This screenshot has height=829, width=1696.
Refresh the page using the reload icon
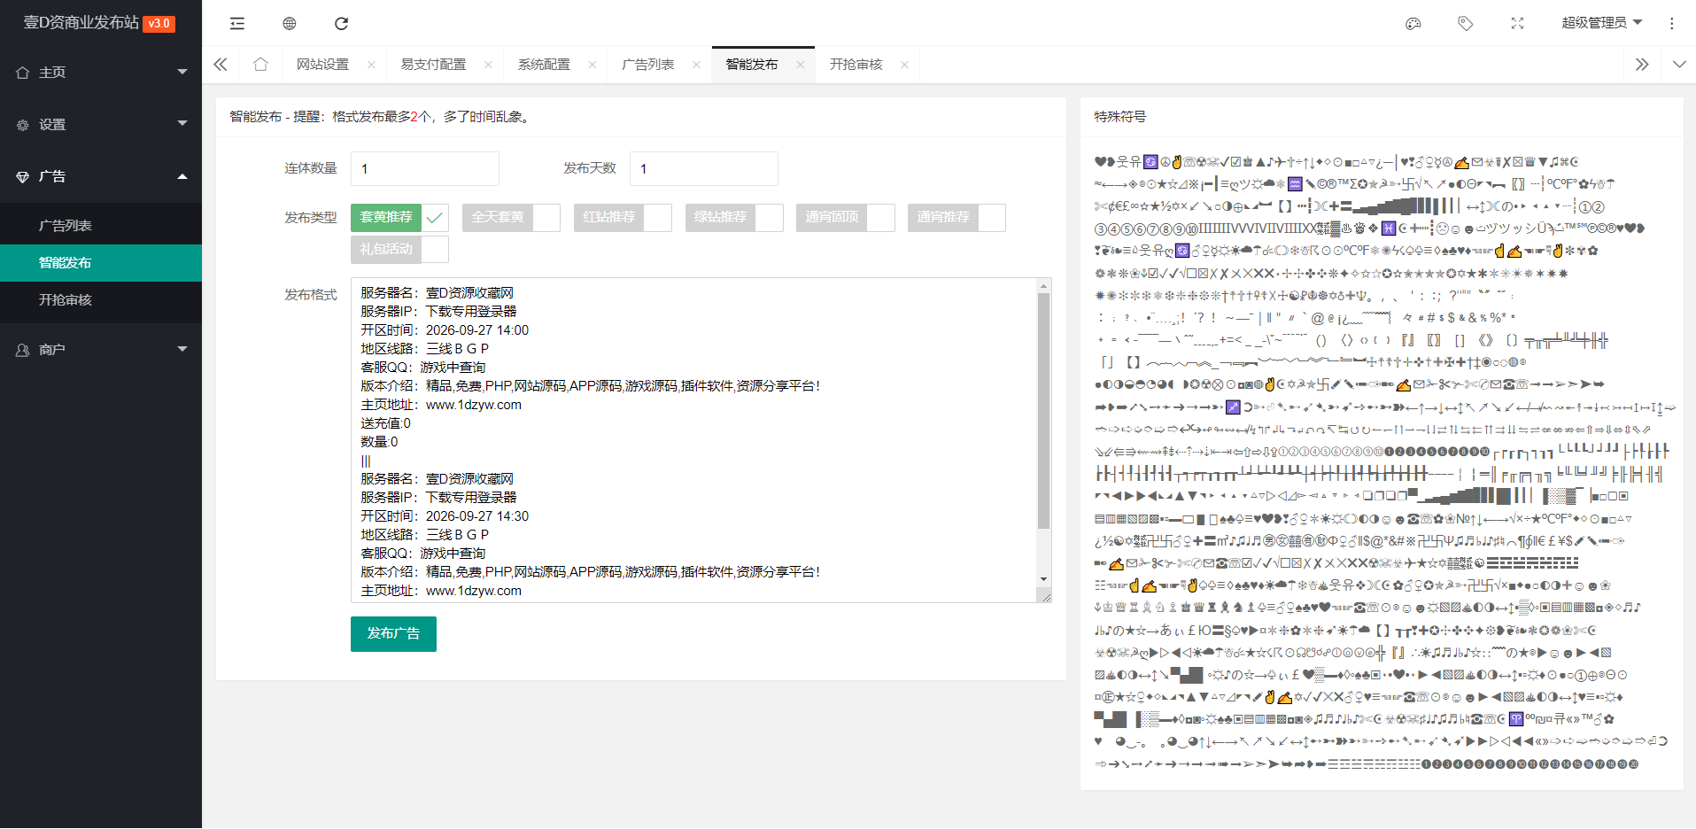coord(342,24)
